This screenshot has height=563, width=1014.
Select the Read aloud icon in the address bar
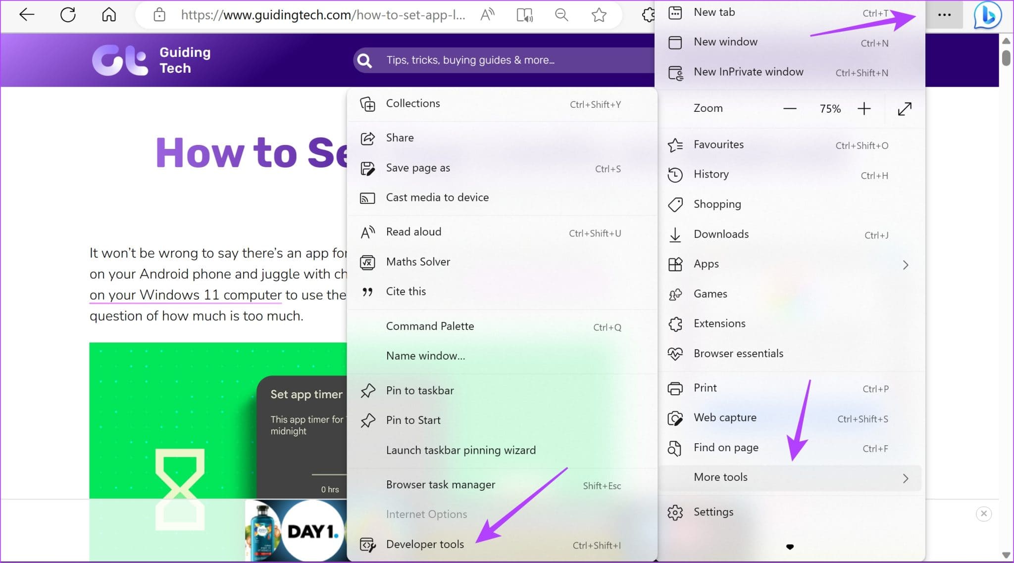coord(488,14)
